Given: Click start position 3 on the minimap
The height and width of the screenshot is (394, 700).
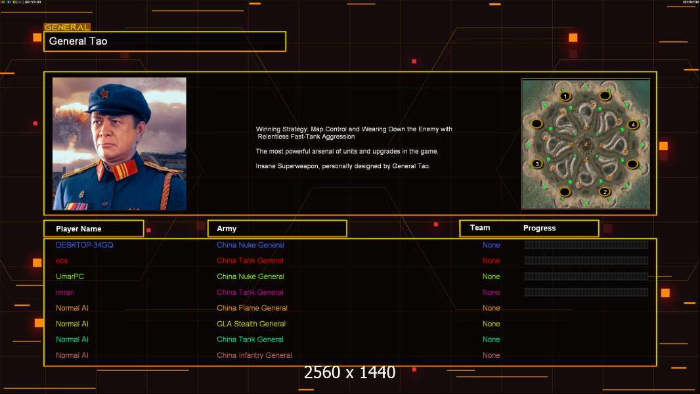Looking at the screenshot, I should point(537,164).
